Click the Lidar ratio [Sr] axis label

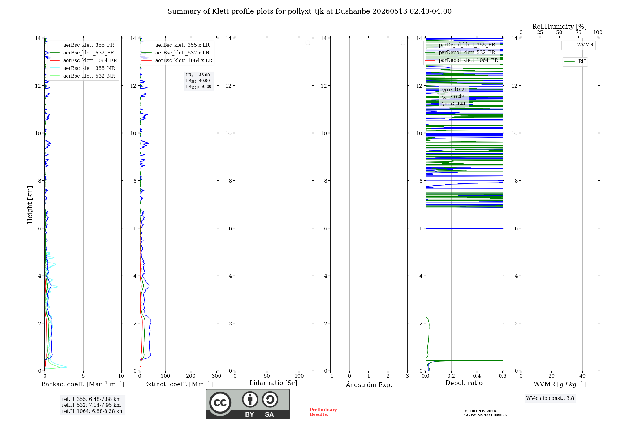(x=273, y=383)
